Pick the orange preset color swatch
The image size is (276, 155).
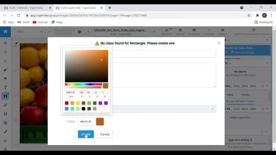(72, 103)
